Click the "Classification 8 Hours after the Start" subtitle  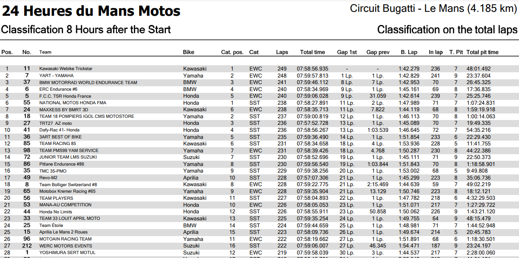pos(86,30)
